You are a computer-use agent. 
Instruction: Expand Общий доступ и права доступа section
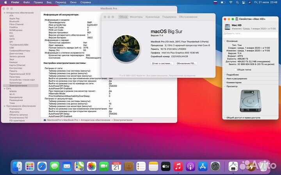(x=225, y=118)
